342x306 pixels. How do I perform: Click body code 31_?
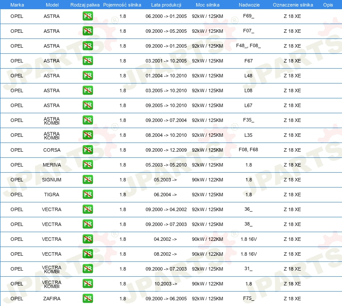tap(248, 268)
